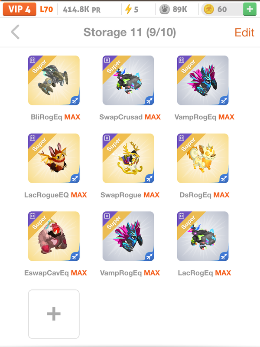Select the BliRogEq team thumbnail

coord(54,80)
